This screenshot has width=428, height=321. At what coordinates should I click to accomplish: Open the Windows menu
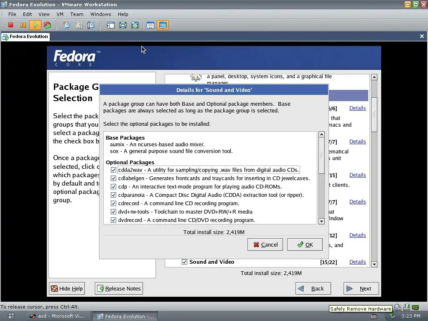[101, 14]
